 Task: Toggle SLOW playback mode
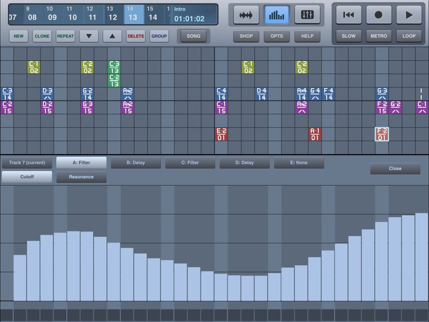[x=349, y=36]
